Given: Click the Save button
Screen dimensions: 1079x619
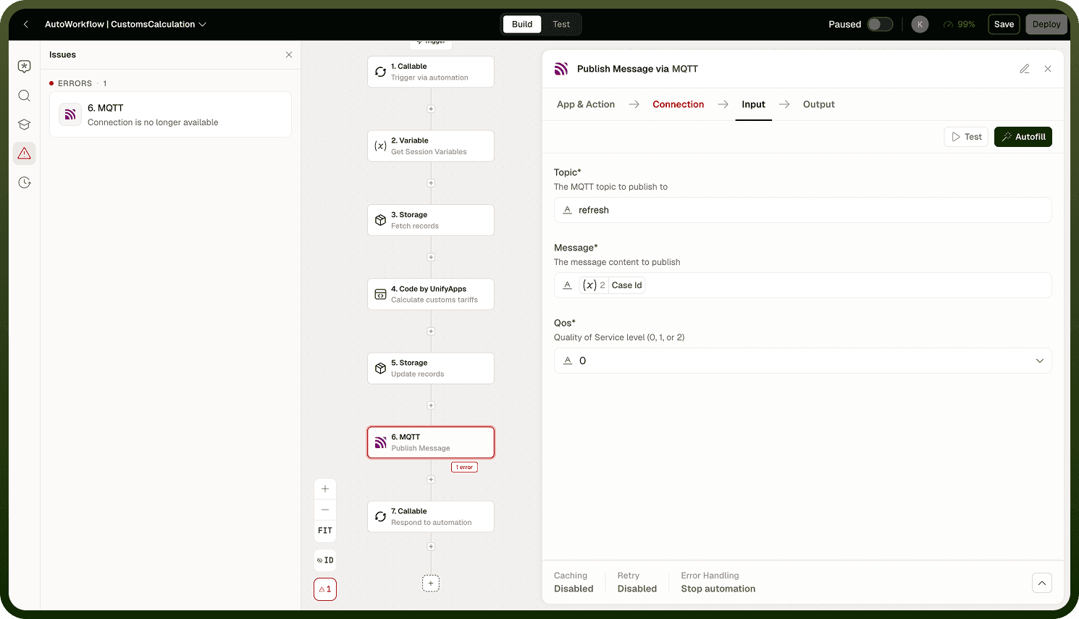Looking at the screenshot, I should pos(1004,24).
